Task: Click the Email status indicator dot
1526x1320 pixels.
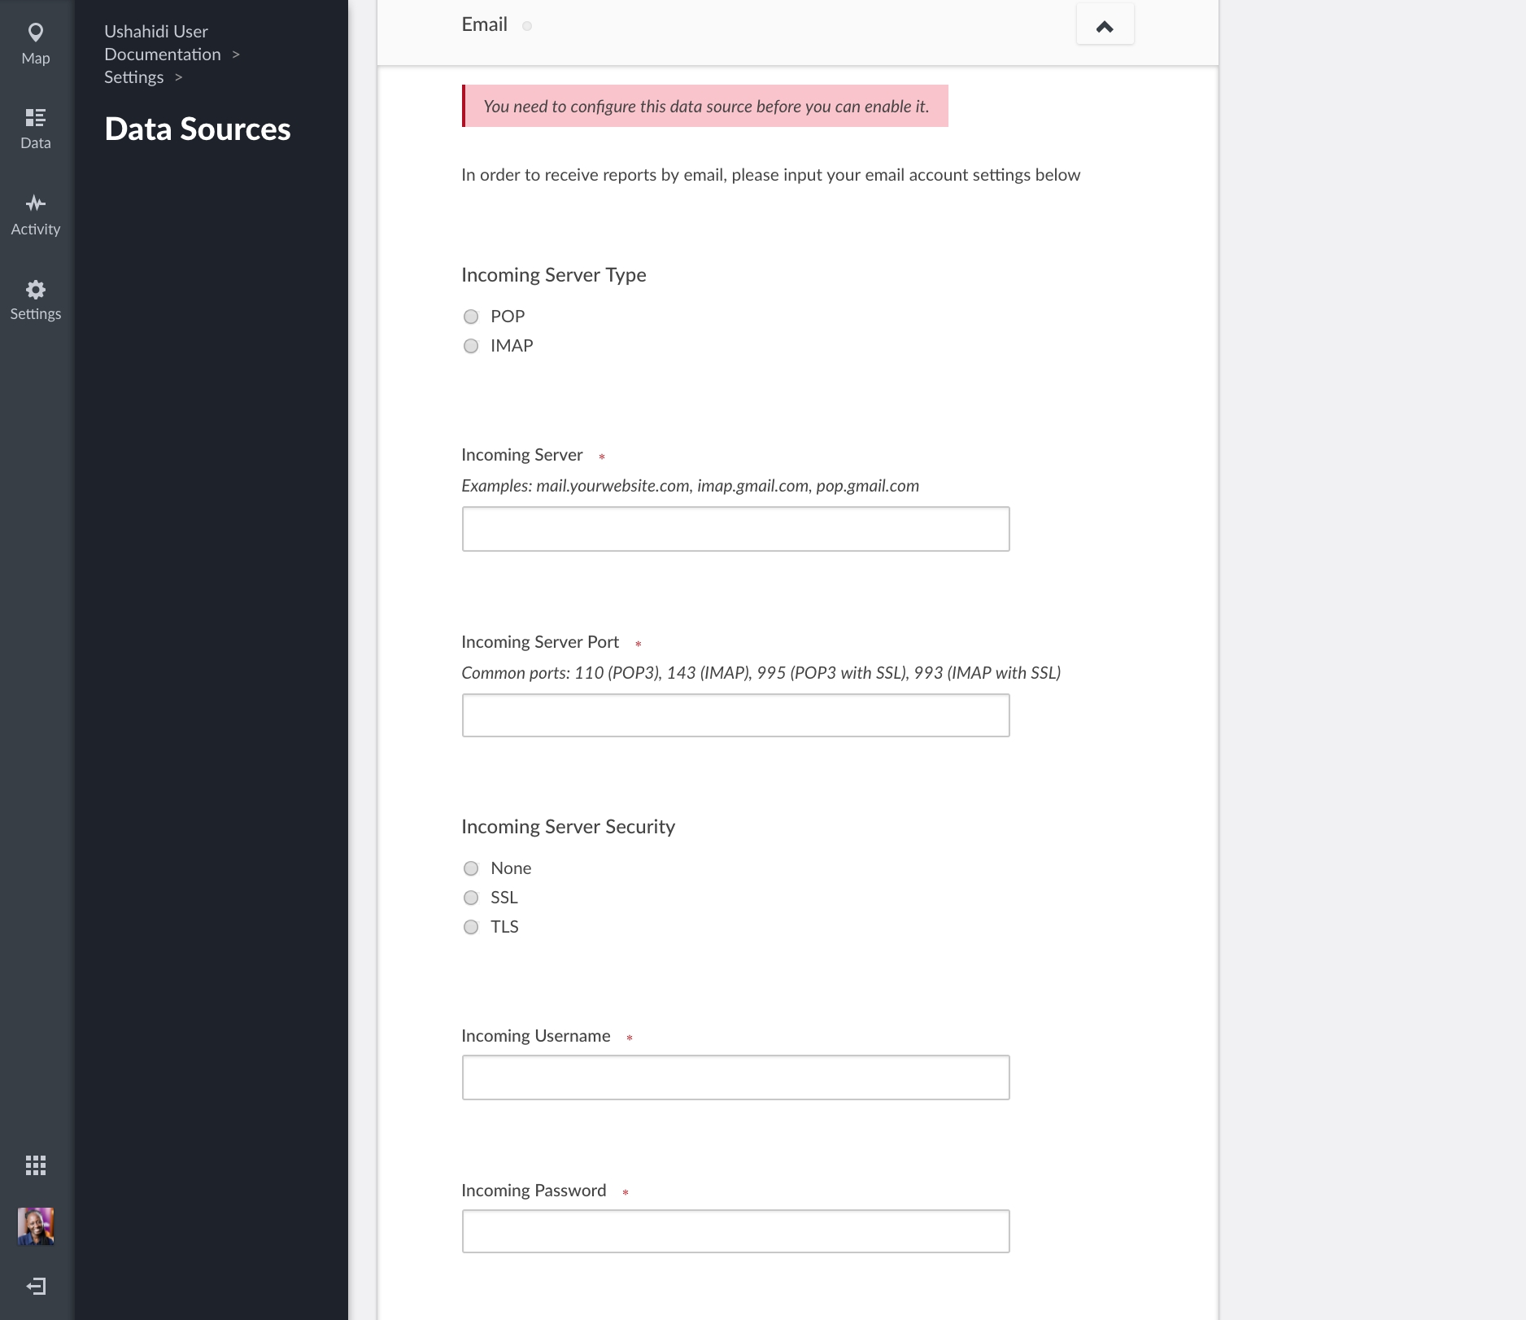Action: 527,26
